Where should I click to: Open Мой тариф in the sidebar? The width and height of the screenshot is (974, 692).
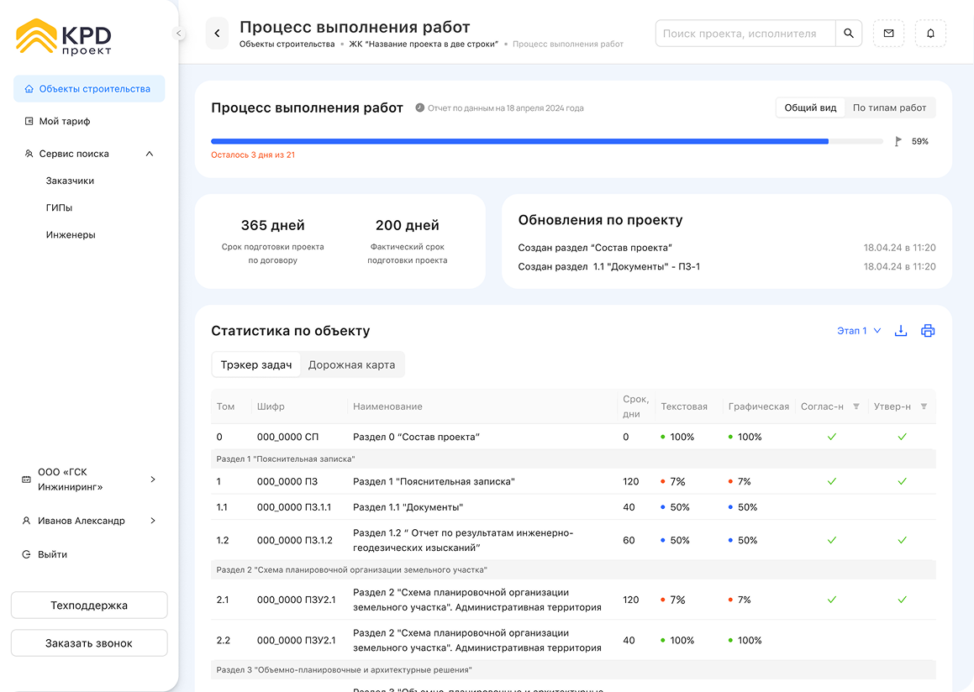[64, 121]
